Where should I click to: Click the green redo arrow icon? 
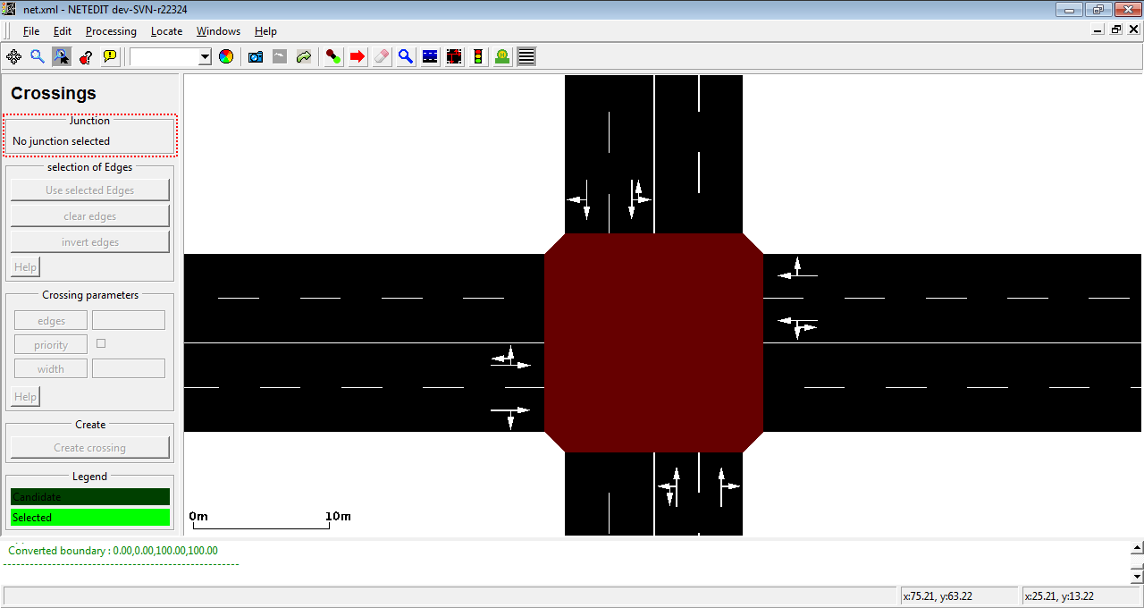[304, 56]
